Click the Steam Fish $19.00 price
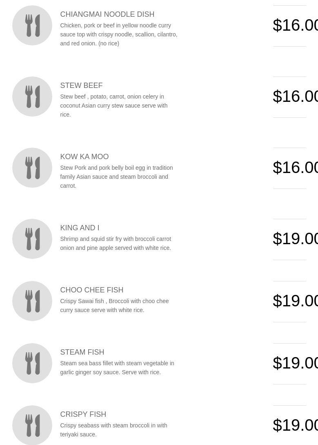This screenshot has width=318, height=445. [295, 363]
